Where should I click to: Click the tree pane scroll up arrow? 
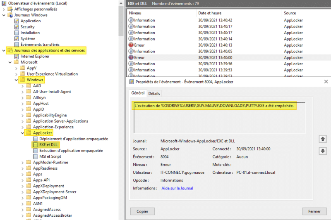click(121, 3)
